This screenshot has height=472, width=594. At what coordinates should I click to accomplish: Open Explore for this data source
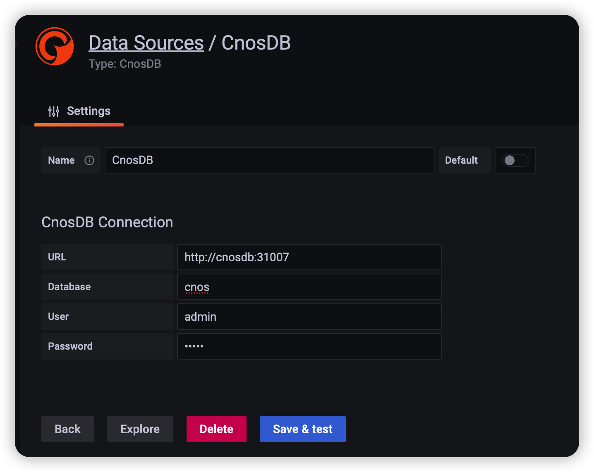pyautogui.click(x=140, y=429)
